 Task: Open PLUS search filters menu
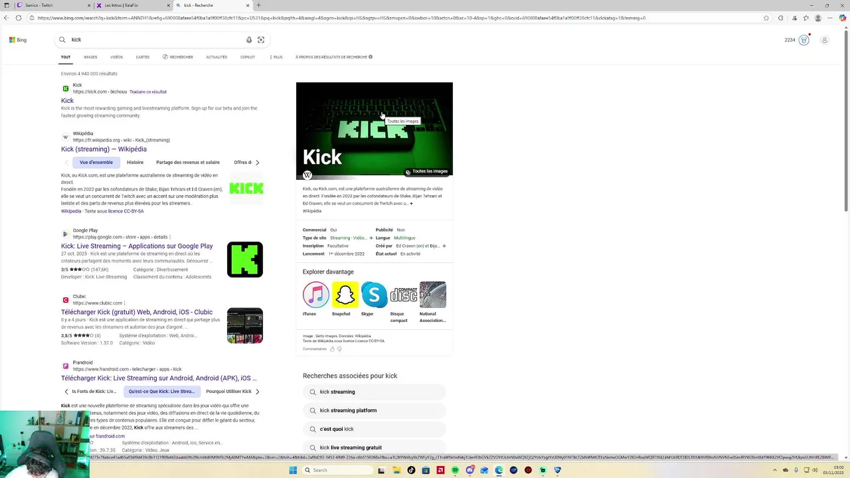[276, 57]
